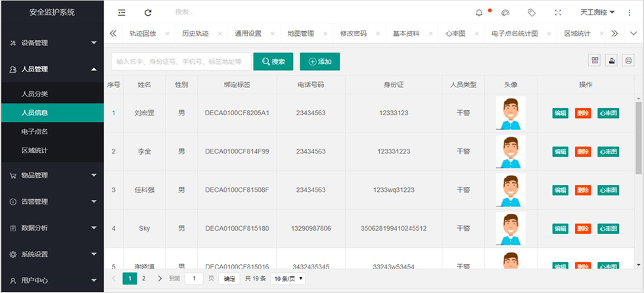Screen dimensions: 644x293
Task: Close the 地图管理 tab
Action: point(325,34)
